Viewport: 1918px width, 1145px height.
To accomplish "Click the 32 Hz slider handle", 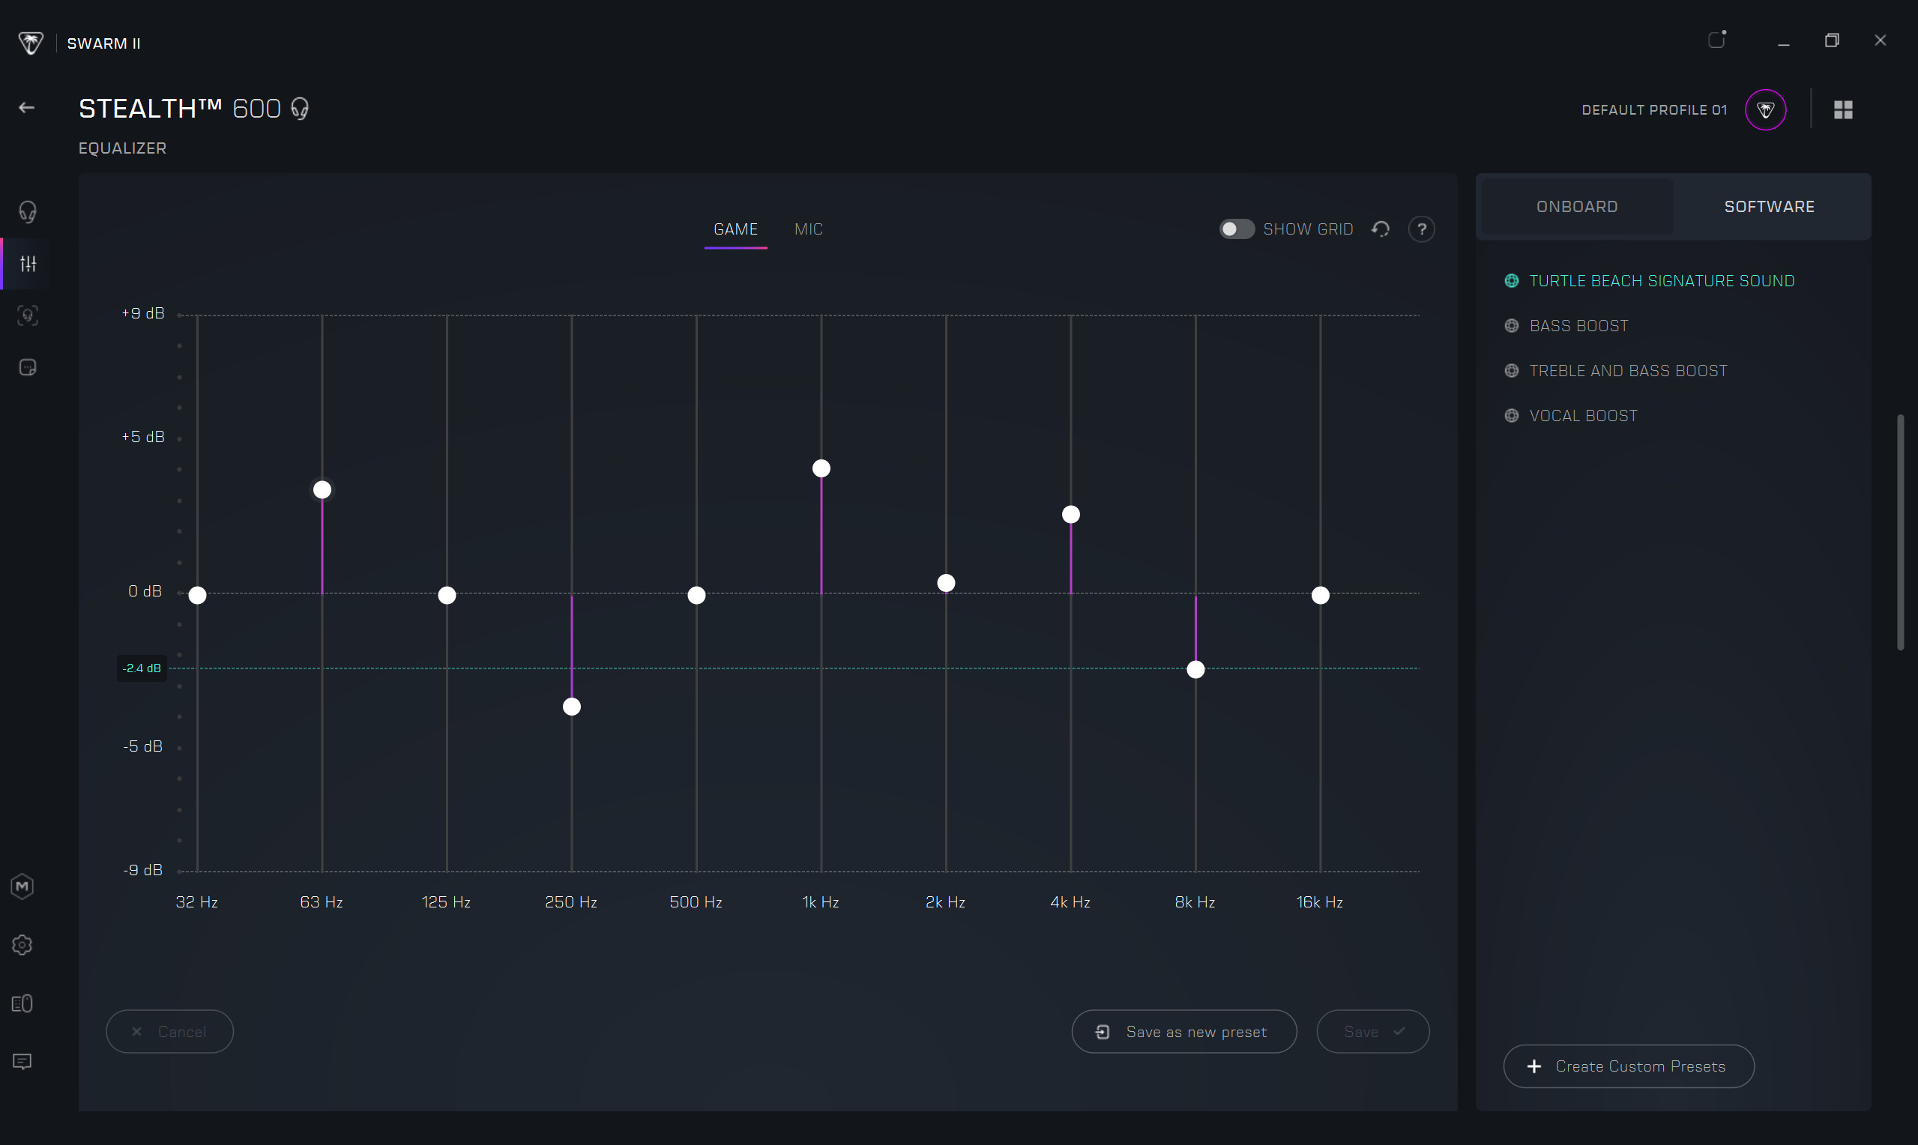I will click(198, 596).
